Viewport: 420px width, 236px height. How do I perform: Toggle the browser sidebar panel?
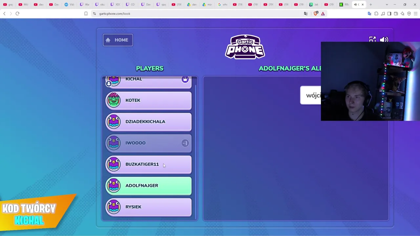[x=389, y=13]
